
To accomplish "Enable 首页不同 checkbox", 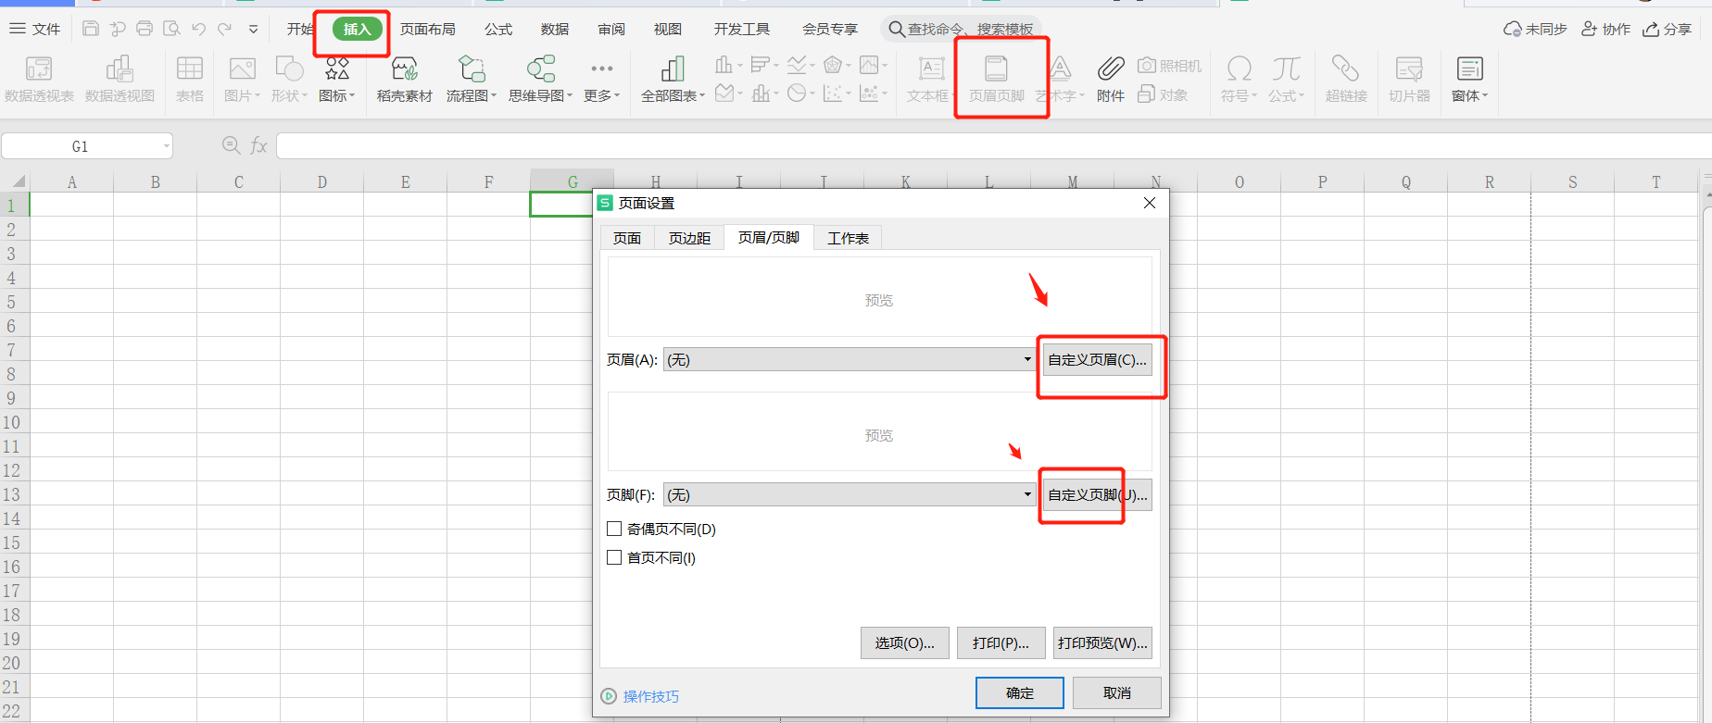I will pos(614,557).
